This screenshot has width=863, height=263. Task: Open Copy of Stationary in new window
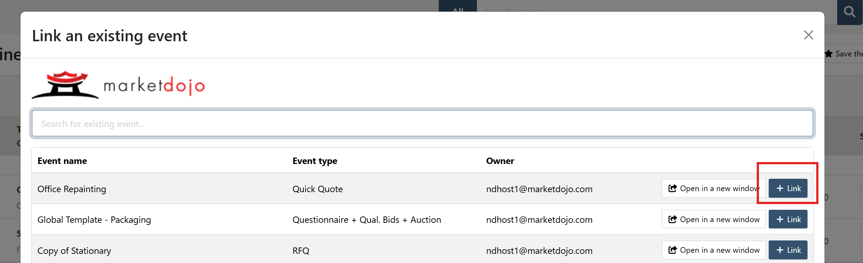(x=714, y=250)
